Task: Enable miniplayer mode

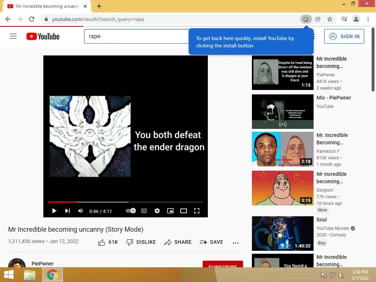Action: [x=170, y=211]
